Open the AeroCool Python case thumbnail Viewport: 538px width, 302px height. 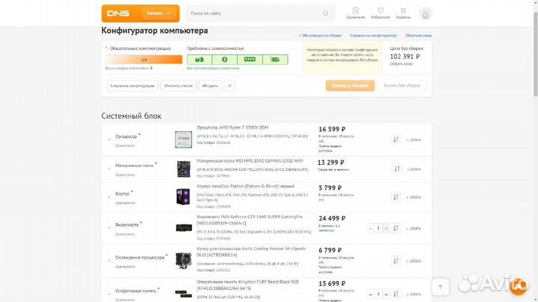(183, 197)
